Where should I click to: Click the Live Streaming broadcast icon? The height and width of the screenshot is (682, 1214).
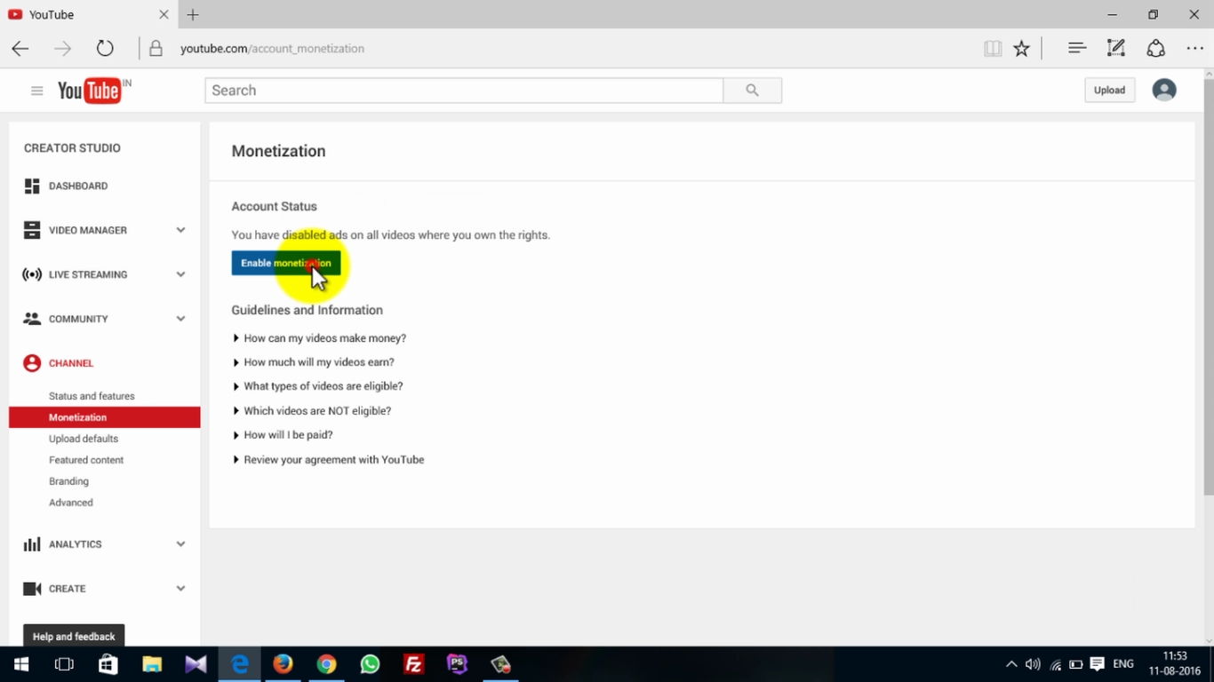pyautogui.click(x=32, y=274)
